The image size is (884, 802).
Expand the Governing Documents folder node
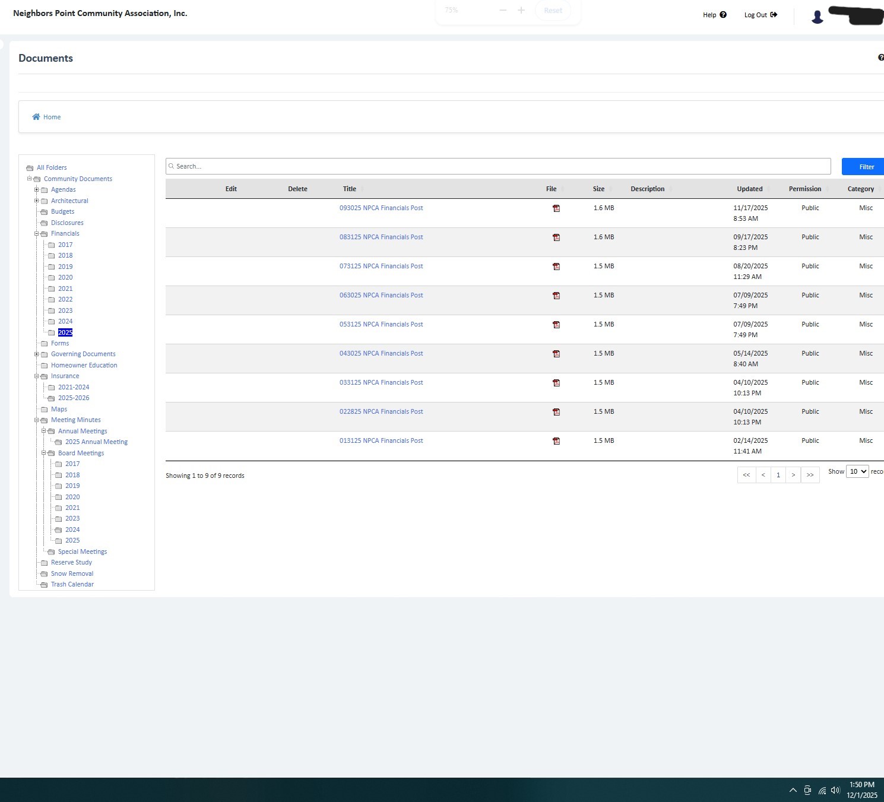point(36,354)
